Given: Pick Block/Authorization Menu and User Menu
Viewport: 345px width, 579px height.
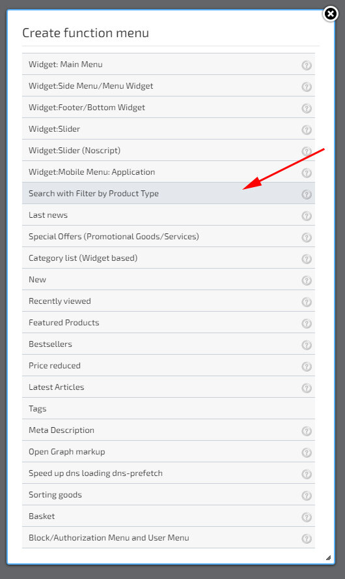Looking at the screenshot, I should (x=169, y=538).
